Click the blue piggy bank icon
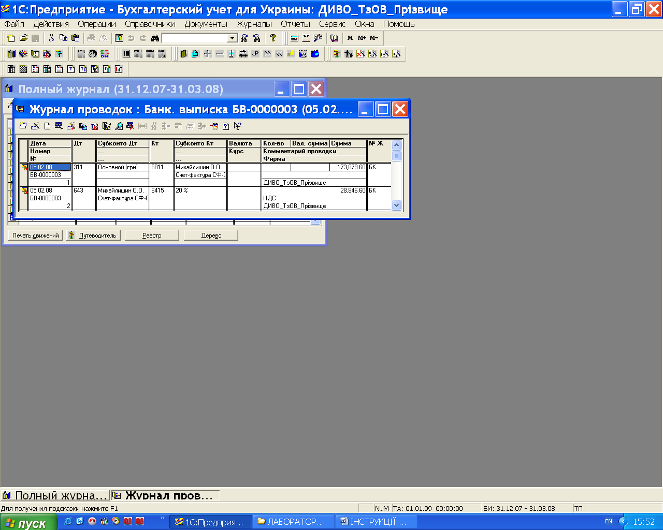 coord(315,54)
